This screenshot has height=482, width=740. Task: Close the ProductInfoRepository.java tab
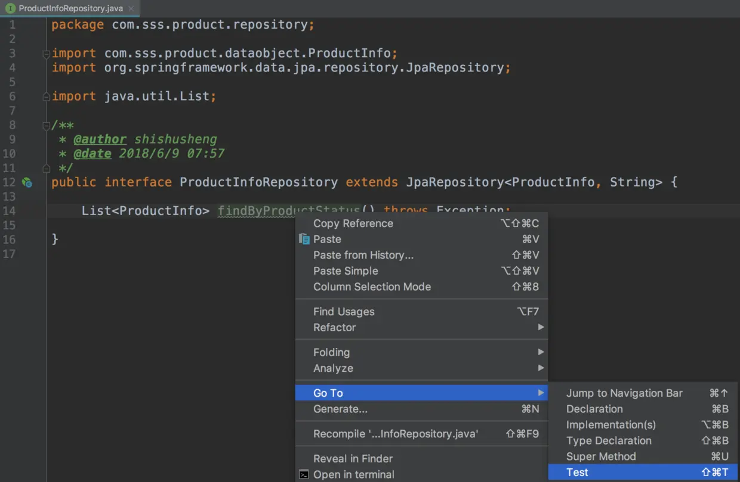[x=131, y=8]
